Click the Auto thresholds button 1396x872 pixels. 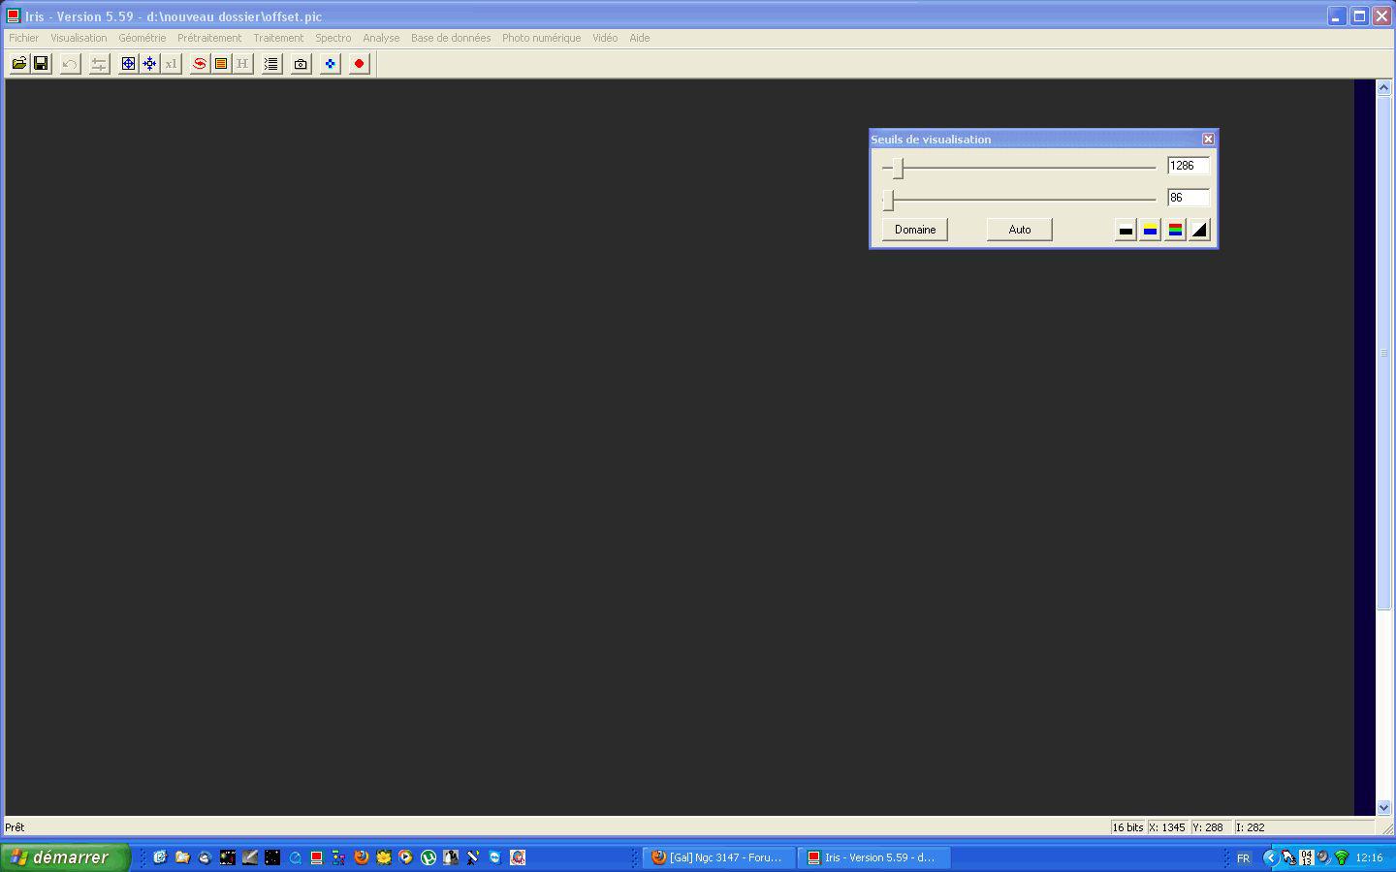(x=1020, y=230)
